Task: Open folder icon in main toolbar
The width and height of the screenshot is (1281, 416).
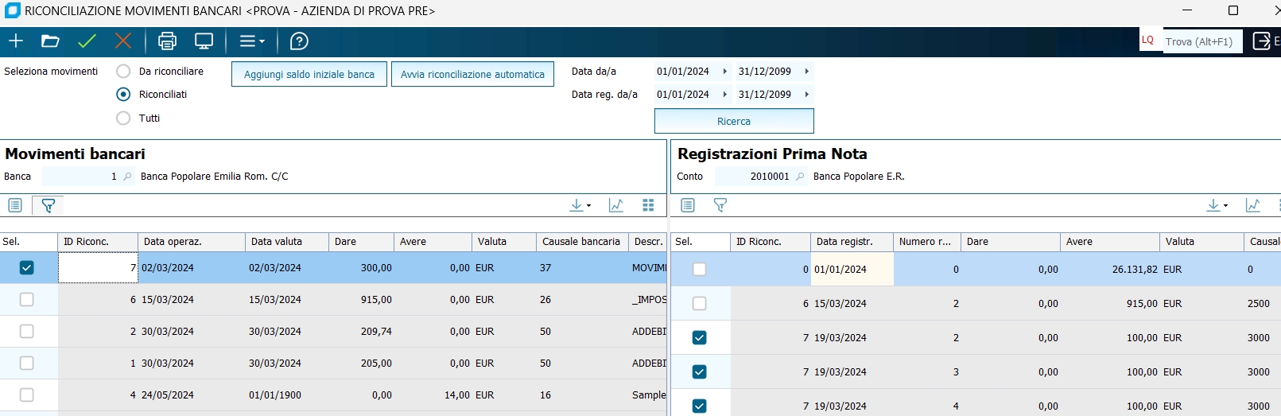Action: coord(51,41)
